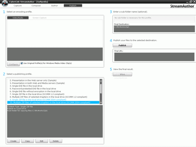Select the Publish tab

tap(73, 5)
